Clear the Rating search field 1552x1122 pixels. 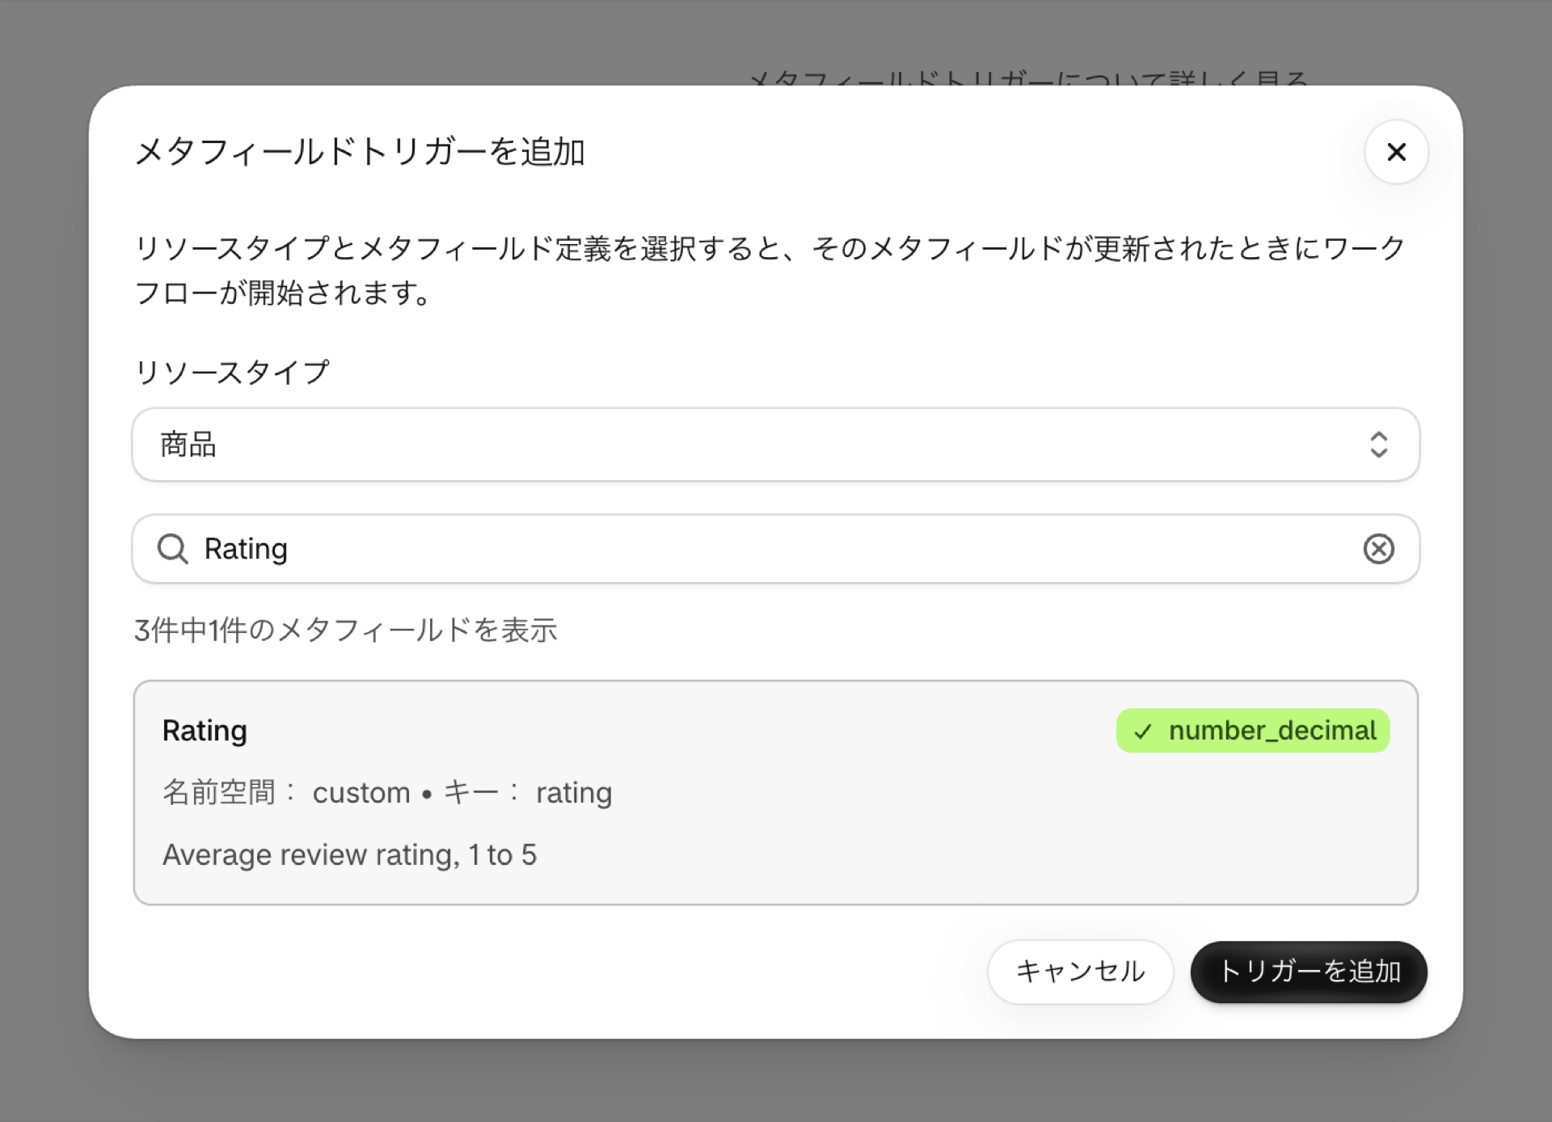[x=1378, y=549]
